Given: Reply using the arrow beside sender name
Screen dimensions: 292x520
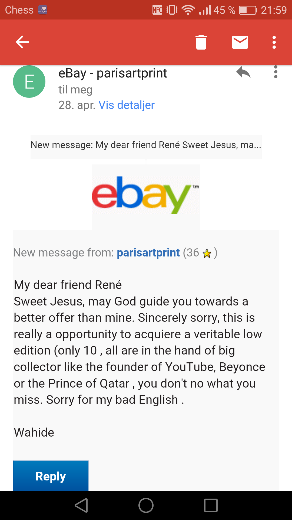Looking at the screenshot, I should [243, 73].
